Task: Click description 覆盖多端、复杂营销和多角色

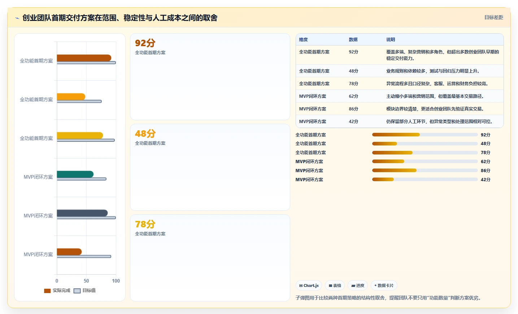Action: 443,55
